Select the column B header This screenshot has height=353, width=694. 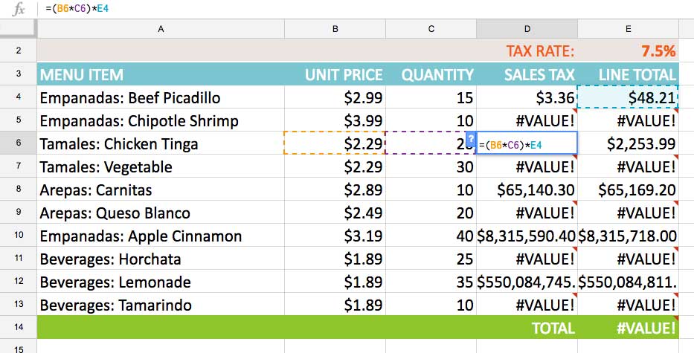click(x=335, y=29)
